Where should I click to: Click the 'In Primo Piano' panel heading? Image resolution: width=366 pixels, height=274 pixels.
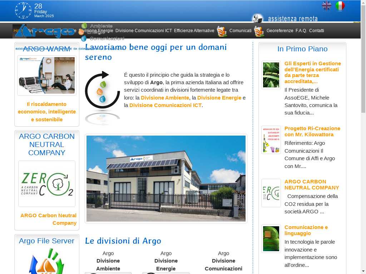pos(302,49)
